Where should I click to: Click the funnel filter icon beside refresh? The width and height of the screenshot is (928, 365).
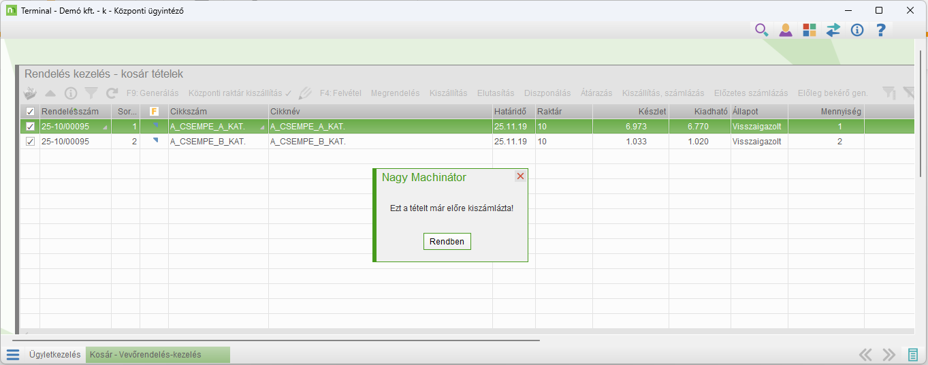click(x=91, y=93)
